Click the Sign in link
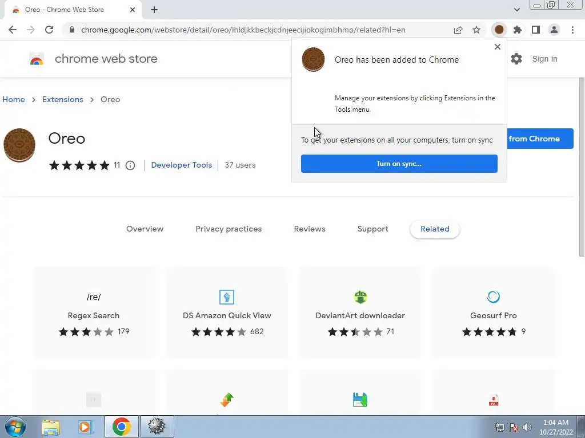The width and height of the screenshot is (585, 438). tap(544, 59)
